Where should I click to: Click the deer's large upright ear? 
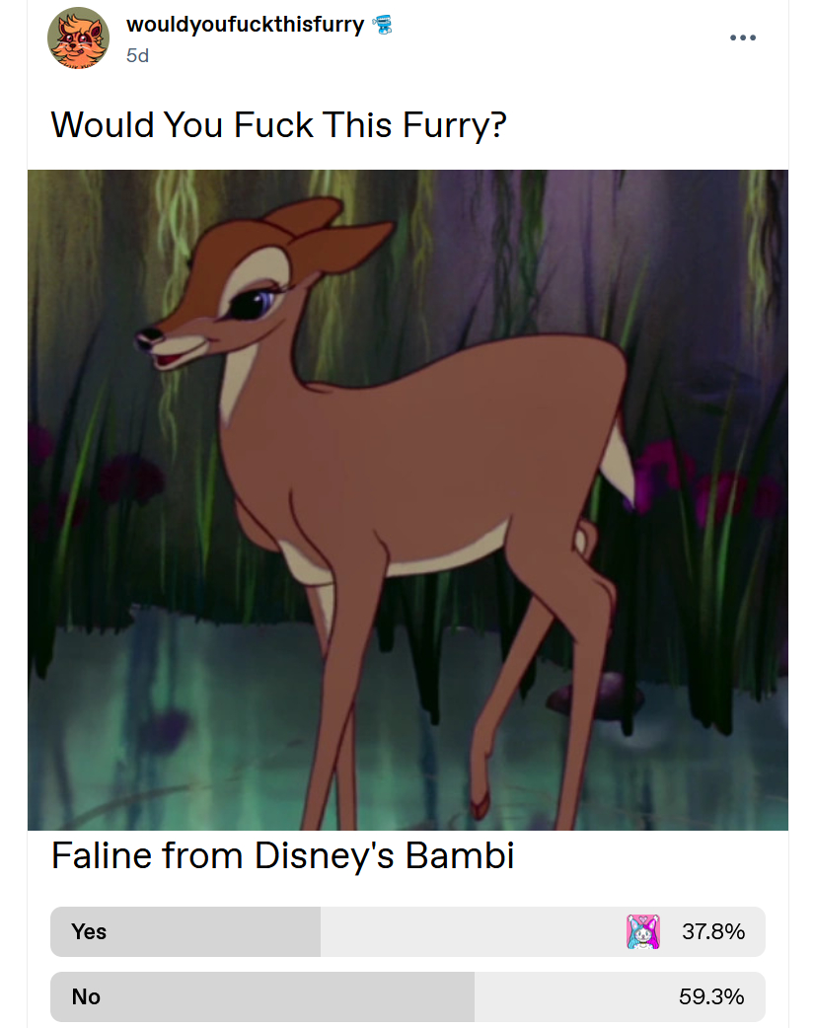coord(341,246)
